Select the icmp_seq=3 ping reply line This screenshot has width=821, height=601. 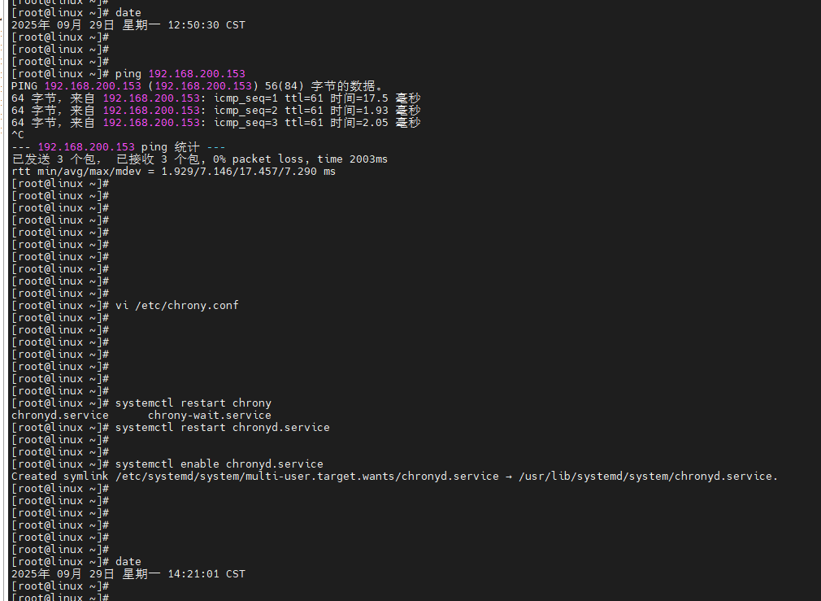tap(215, 123)
